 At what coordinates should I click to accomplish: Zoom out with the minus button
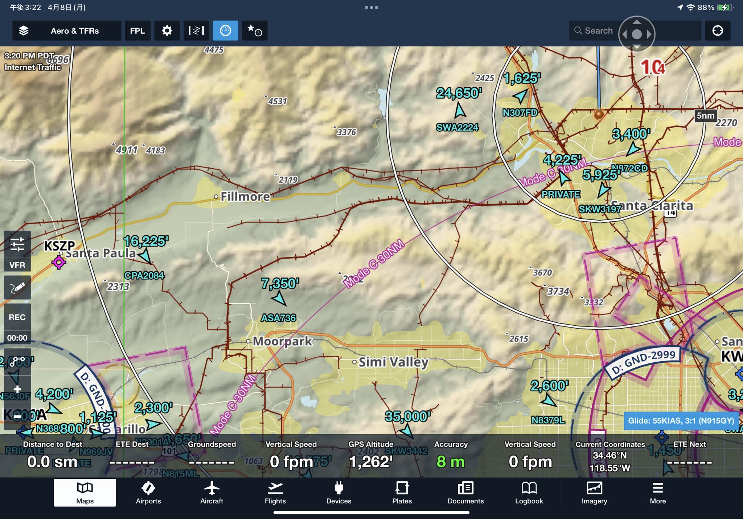click(17, 417)
